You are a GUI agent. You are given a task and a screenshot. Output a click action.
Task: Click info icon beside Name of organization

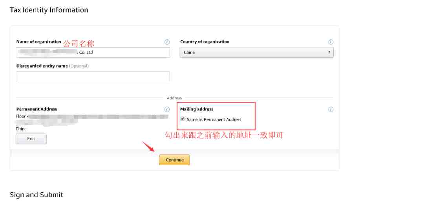coord(167,42)
